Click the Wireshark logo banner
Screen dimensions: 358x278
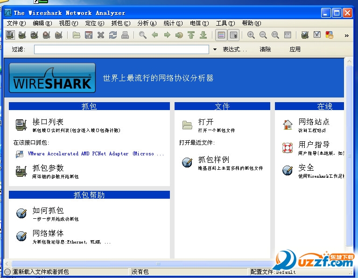click(52, 78)
